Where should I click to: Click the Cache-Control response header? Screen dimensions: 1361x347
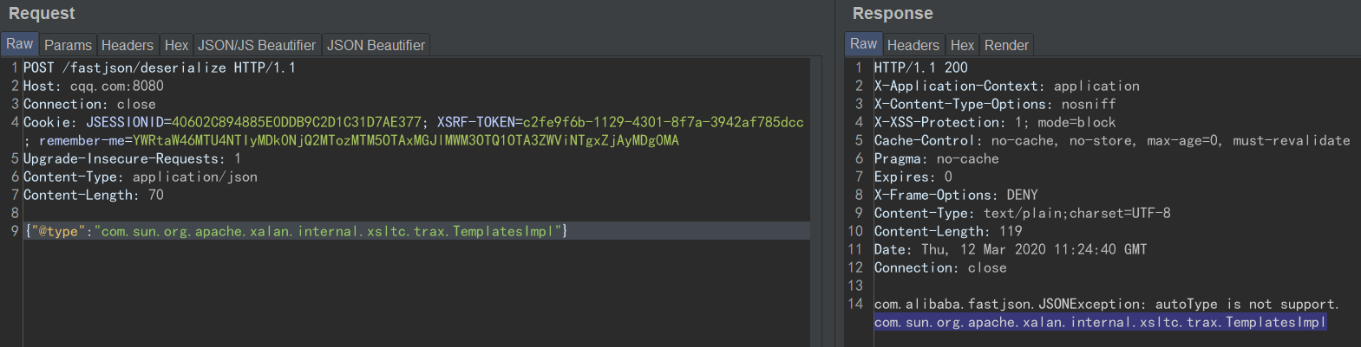pyautogui.click(x=1112, y=140)
